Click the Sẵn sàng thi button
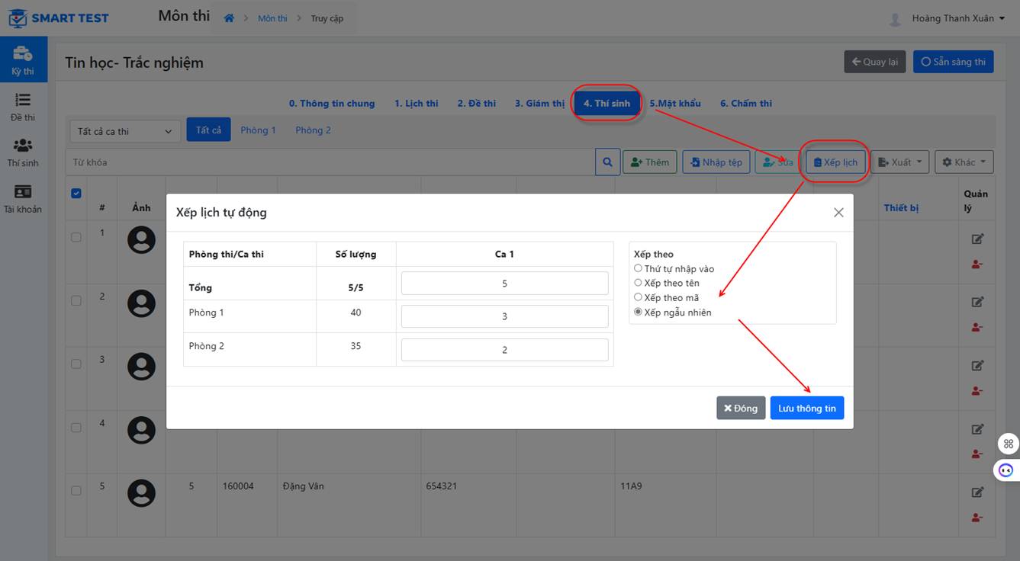1020x561 pixels. [x=954, y=62]
